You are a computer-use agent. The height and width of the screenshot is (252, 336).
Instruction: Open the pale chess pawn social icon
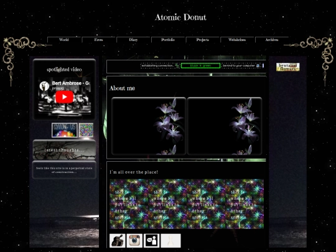170,241
